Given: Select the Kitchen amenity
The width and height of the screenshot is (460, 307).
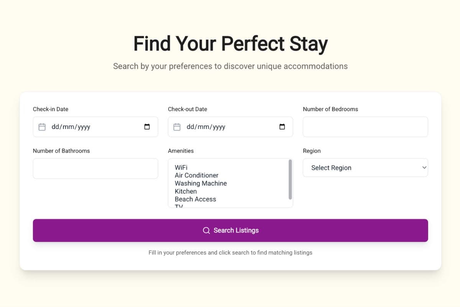Looking at the screenshot, I should (186, 191).
